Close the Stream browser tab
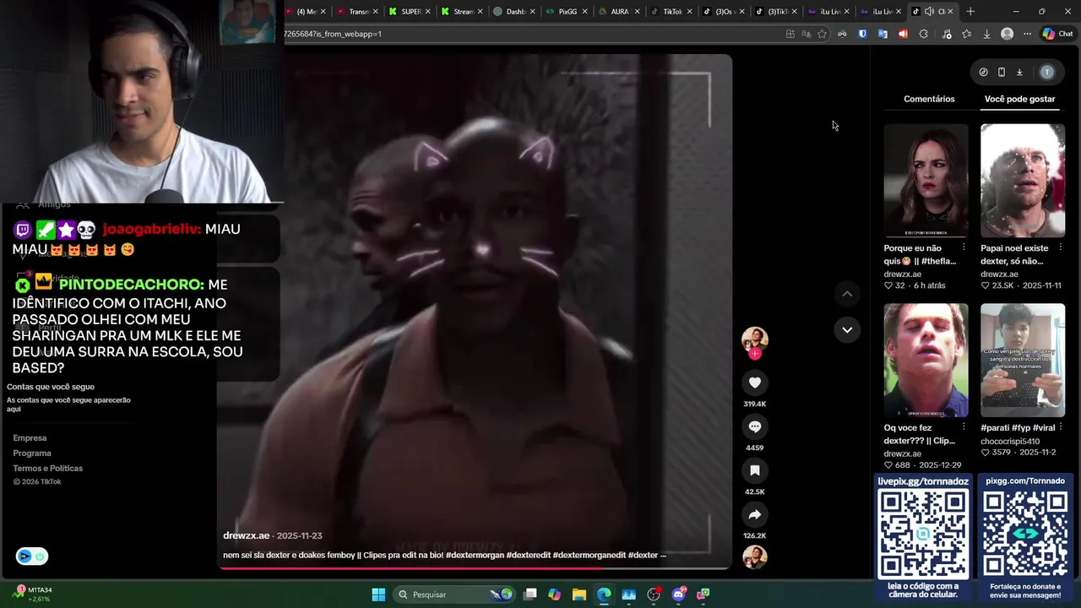 coord(481,11)
